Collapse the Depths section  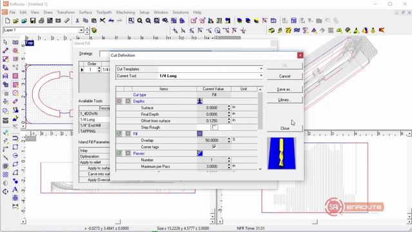tap(128, 101)
